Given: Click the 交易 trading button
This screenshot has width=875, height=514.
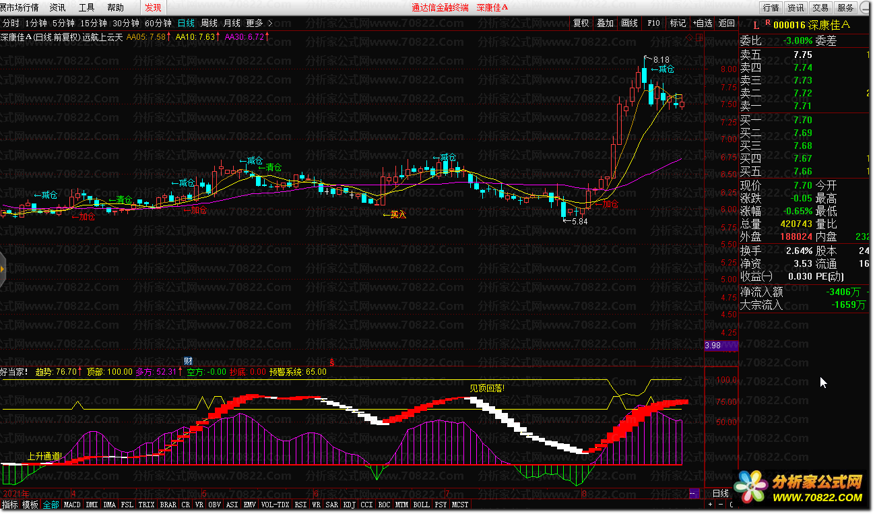Looking at the screenshot, I should click(x=820, y=7).
